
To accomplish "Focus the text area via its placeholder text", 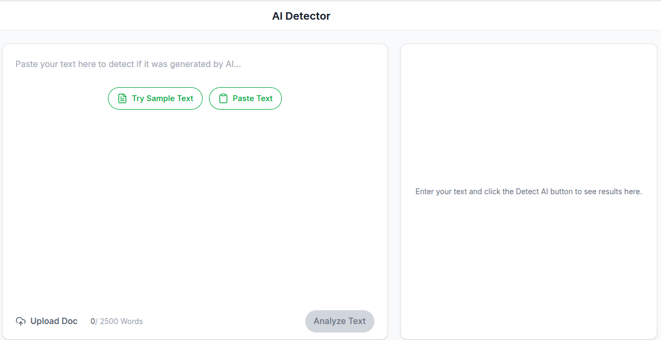I will 128,64.
